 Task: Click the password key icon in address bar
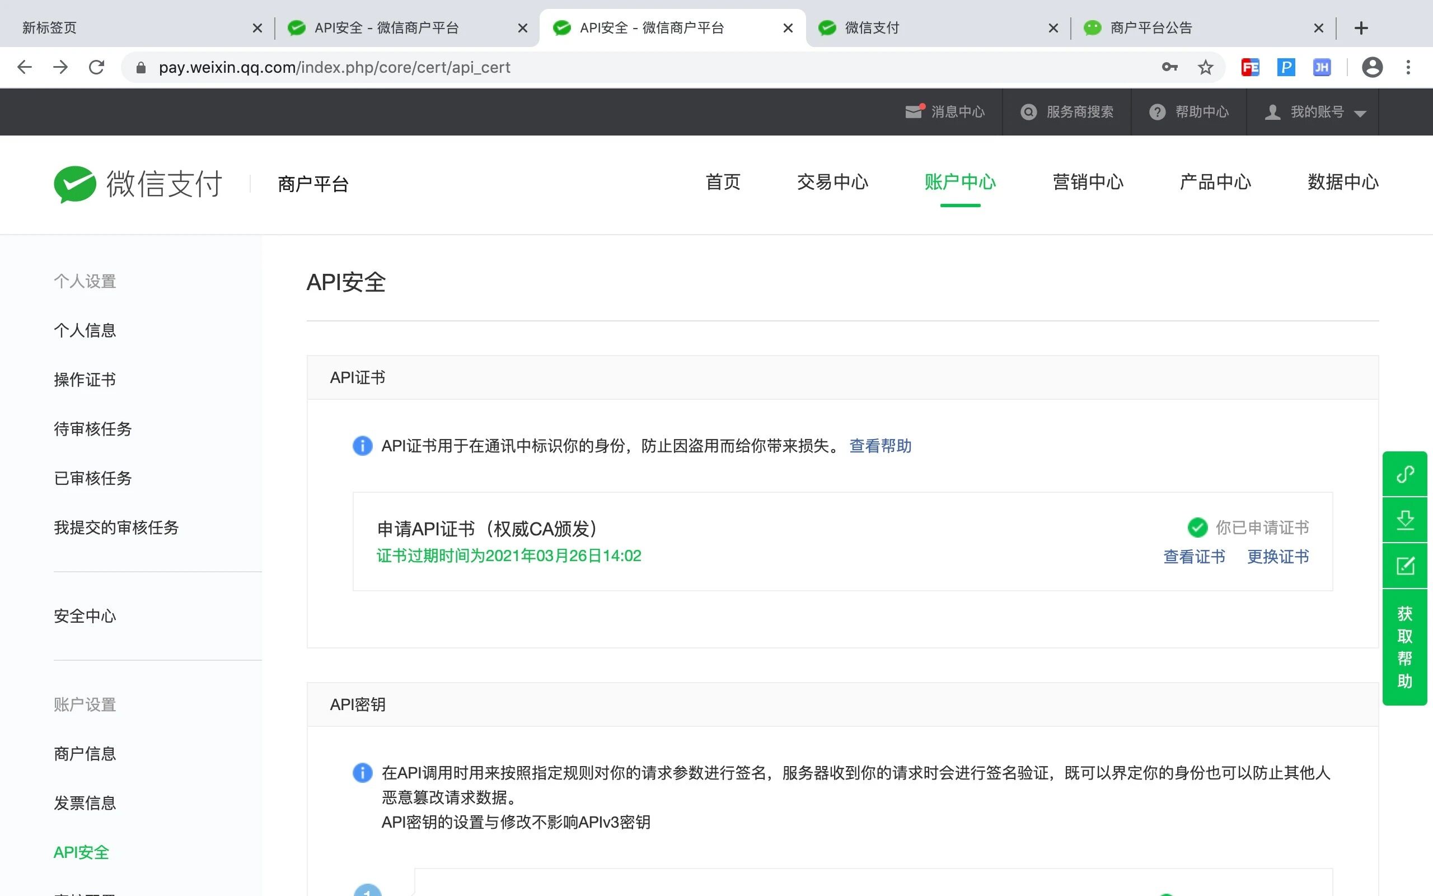[x=1169, y=68]
